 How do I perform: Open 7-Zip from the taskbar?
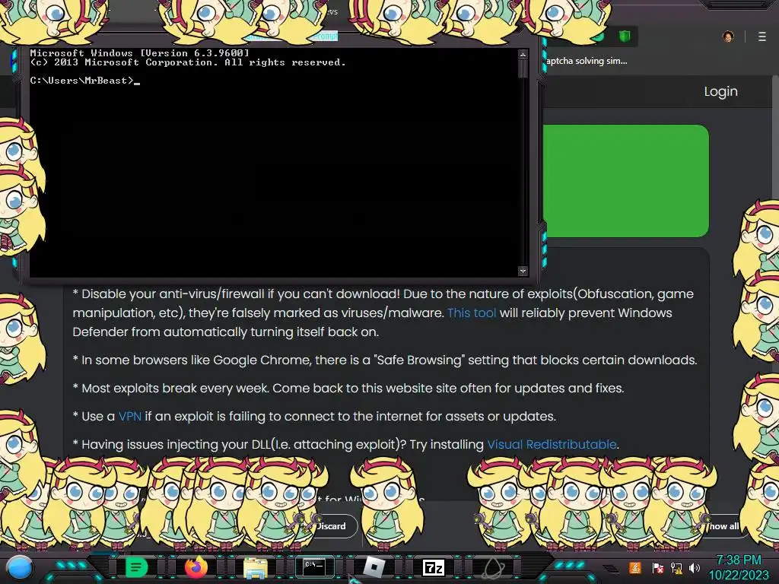point(433,567)
